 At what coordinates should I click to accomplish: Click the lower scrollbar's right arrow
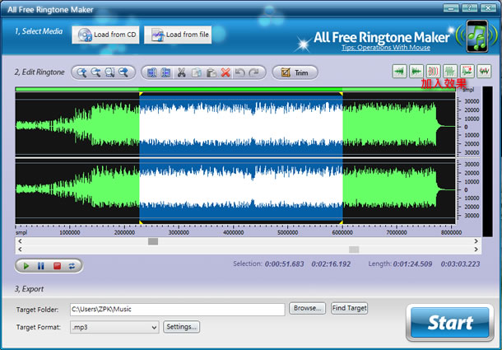point(476,250)
